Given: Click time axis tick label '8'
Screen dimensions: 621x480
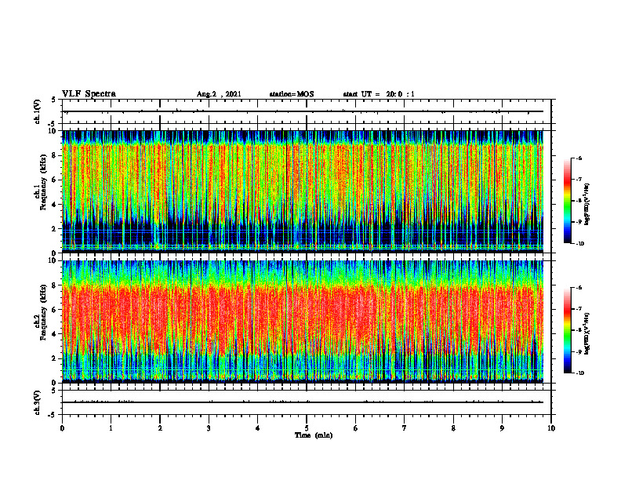Looking at the screenshot, I should click(453, 428).
